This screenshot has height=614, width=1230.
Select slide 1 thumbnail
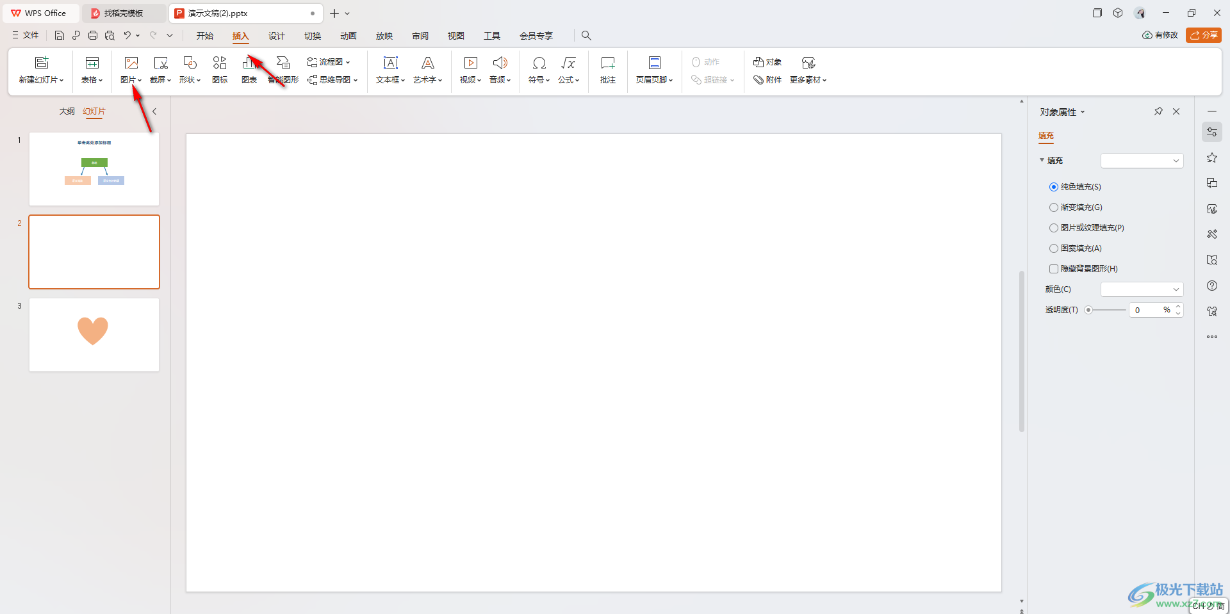tap(94, 169)
